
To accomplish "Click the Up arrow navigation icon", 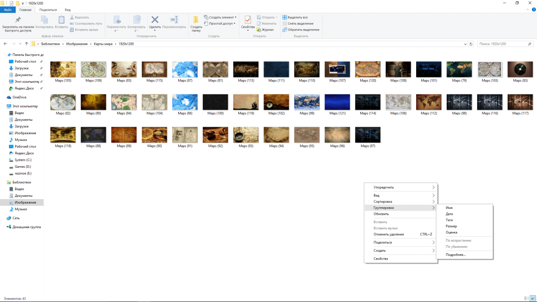I will click(x=26, y=44).
